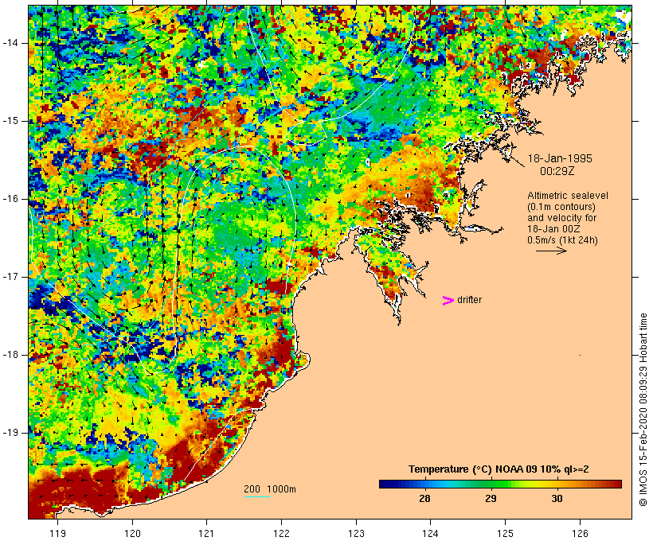Click the -15 latitude axis label

click(x=10, y=121)
